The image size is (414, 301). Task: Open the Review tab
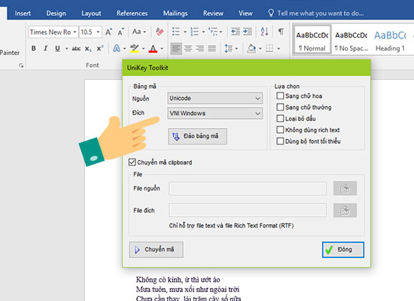213,14
